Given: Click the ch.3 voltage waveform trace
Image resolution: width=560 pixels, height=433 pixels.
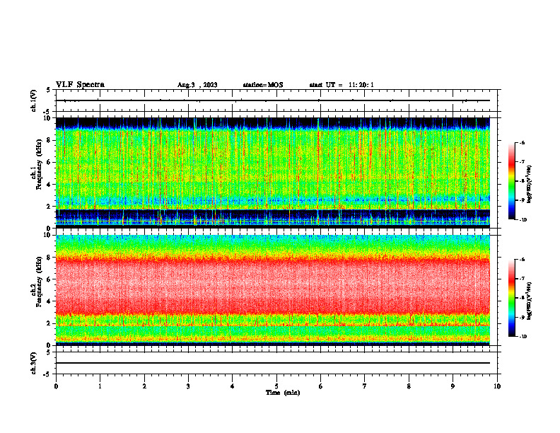Looking at the screenshot, I should 273,363.
